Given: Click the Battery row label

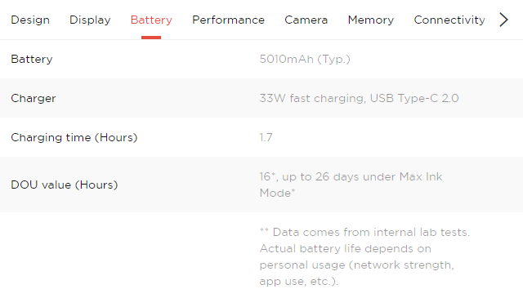Looking at the screenshot, I should 32,60.
